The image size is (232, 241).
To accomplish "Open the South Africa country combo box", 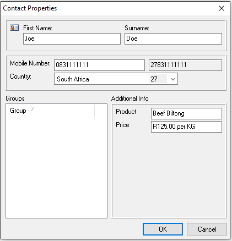I will (116, 79).
